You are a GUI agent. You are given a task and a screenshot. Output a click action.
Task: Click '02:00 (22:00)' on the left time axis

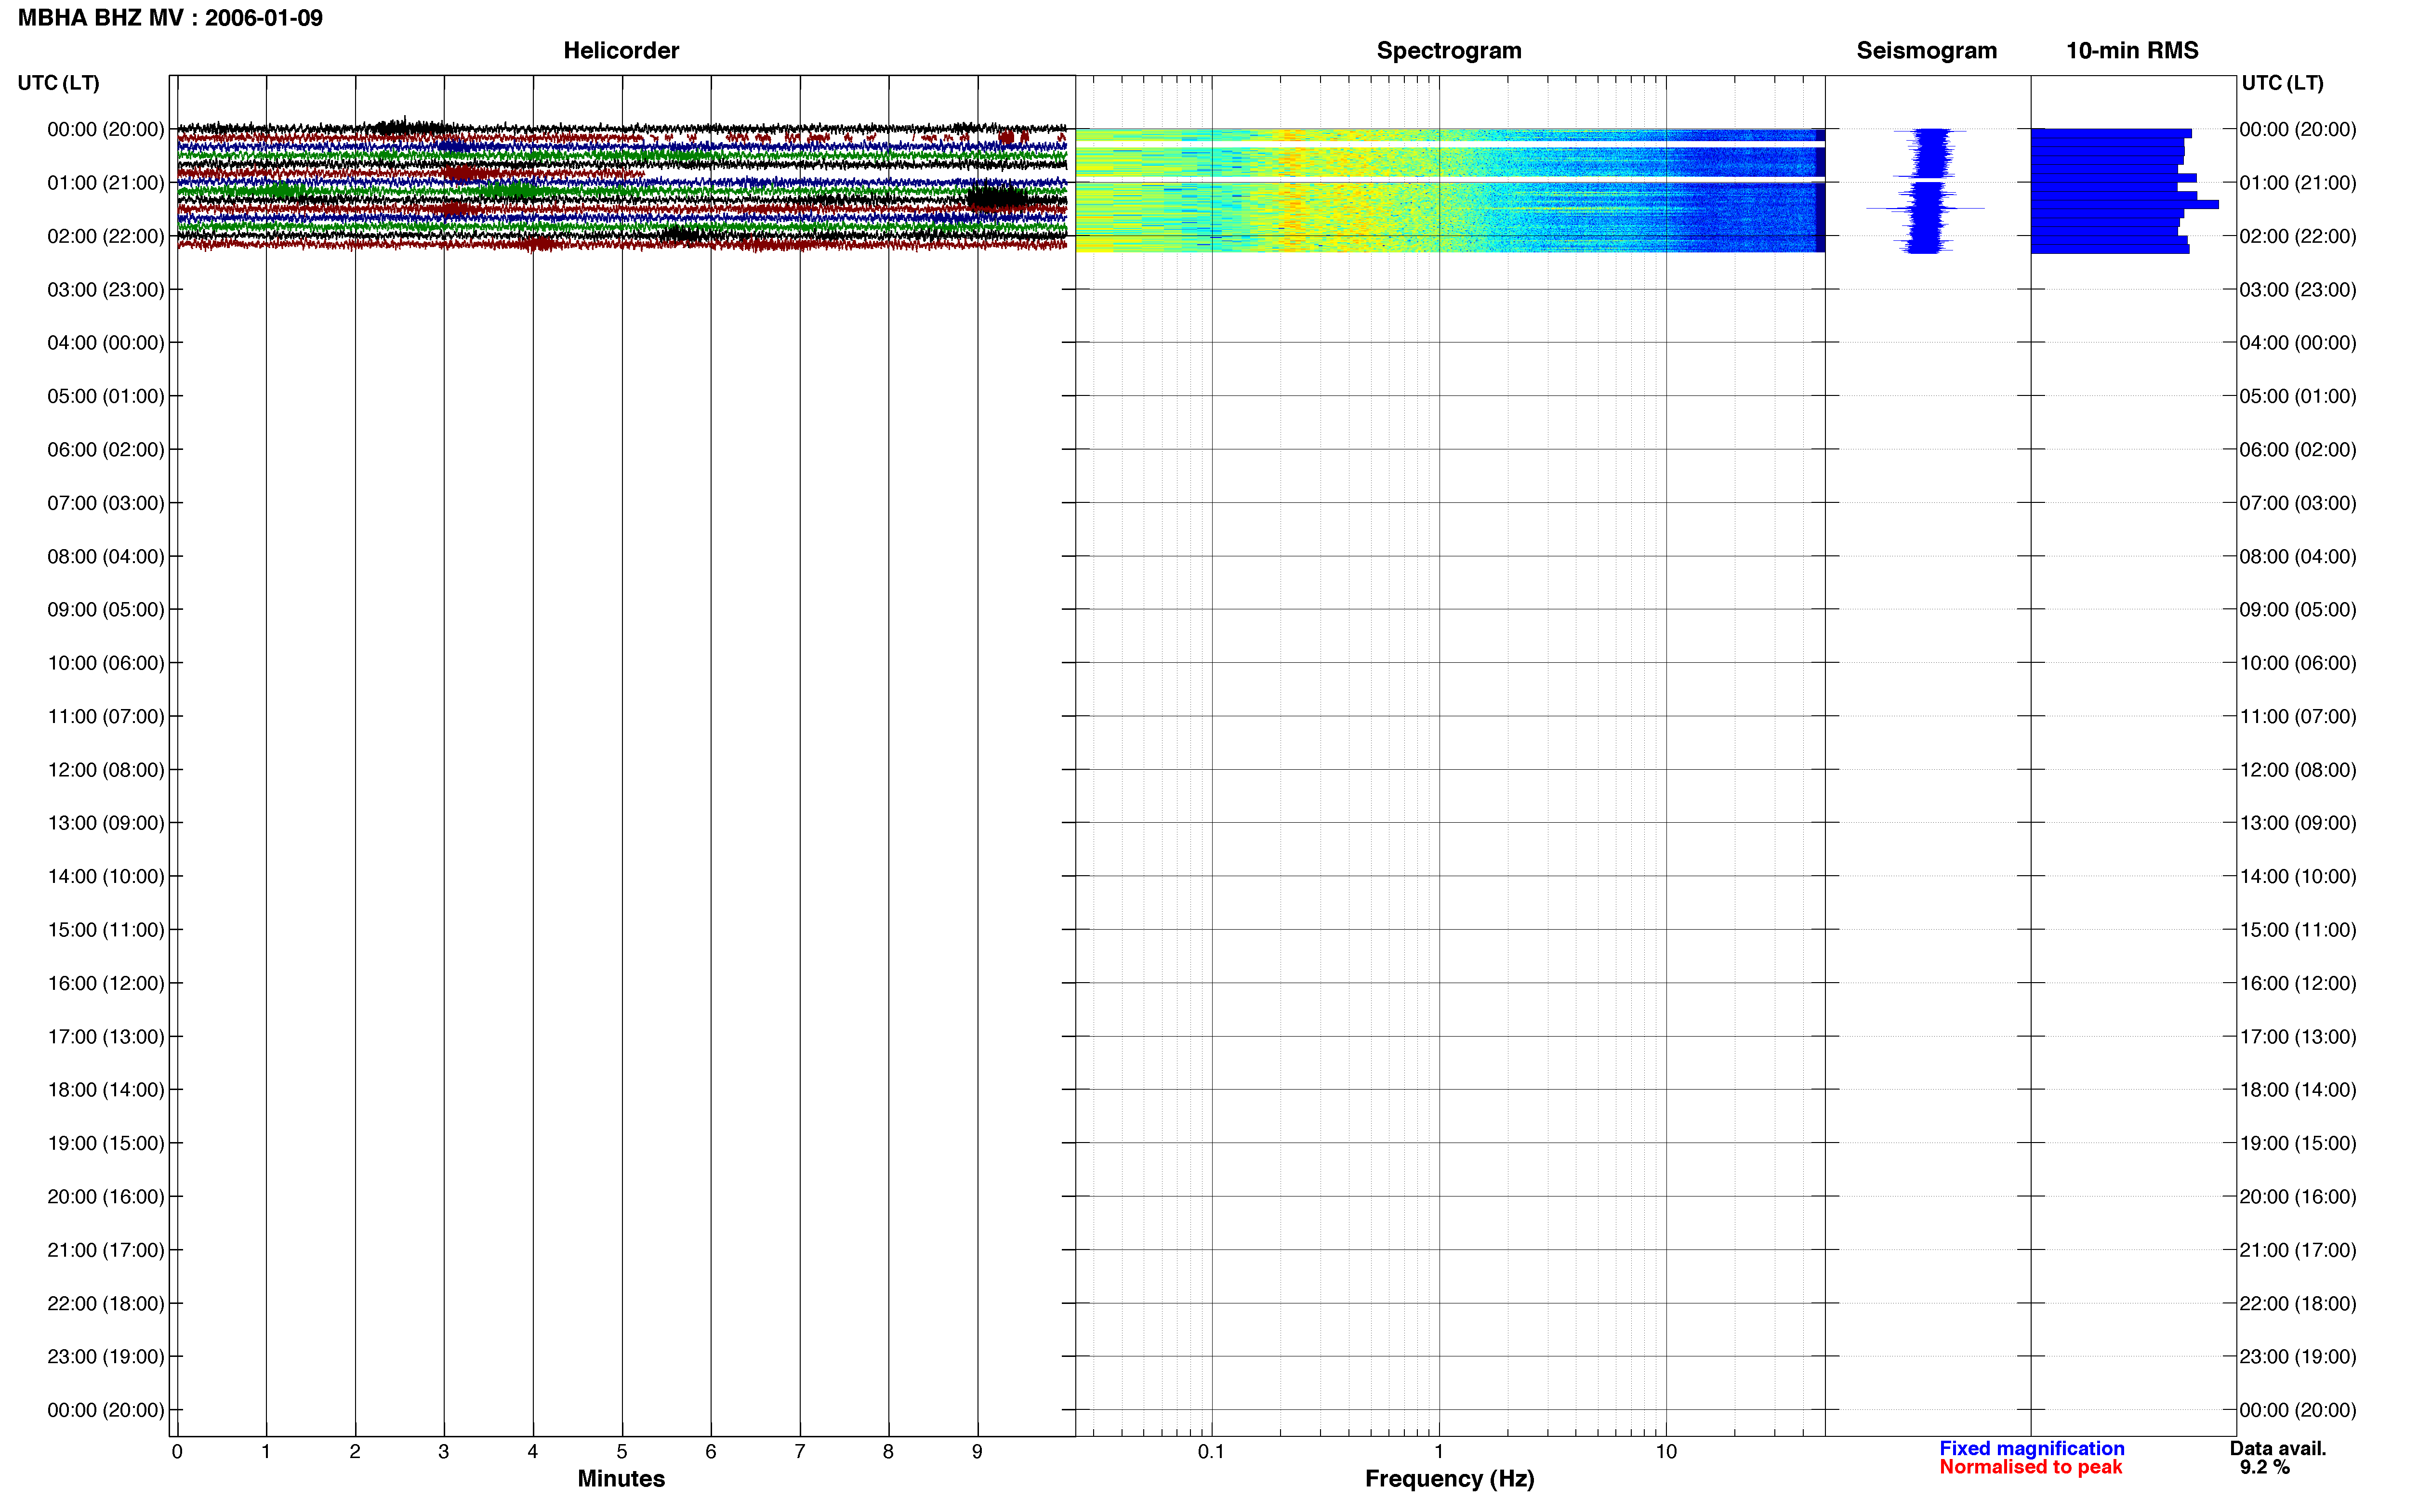106,236
